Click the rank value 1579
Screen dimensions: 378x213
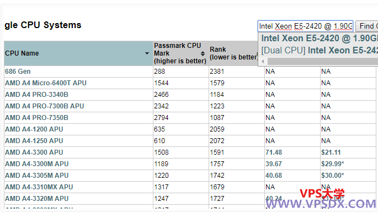point(217,83)
